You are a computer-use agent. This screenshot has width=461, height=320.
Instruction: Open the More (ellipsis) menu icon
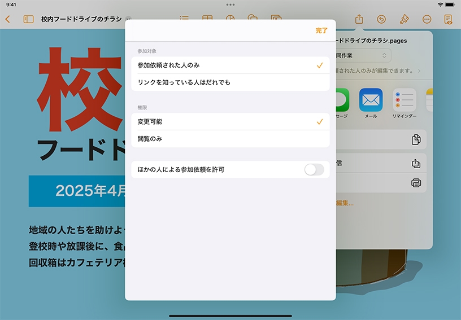coord(427,19)
